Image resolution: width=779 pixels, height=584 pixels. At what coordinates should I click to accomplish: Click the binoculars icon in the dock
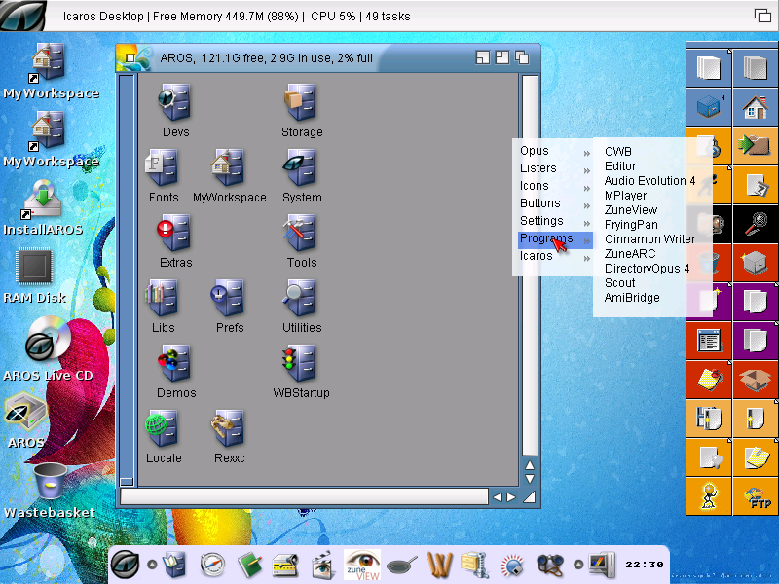(550, 566)
